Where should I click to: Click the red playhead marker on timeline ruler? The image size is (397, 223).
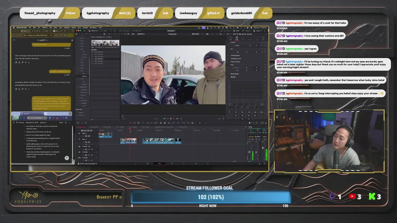pos(130,129)
